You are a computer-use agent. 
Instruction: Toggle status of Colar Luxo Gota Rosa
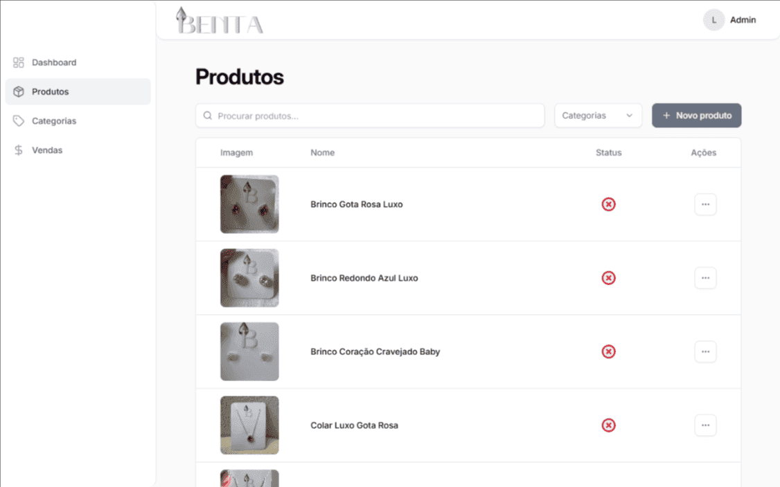pos(608,425)
